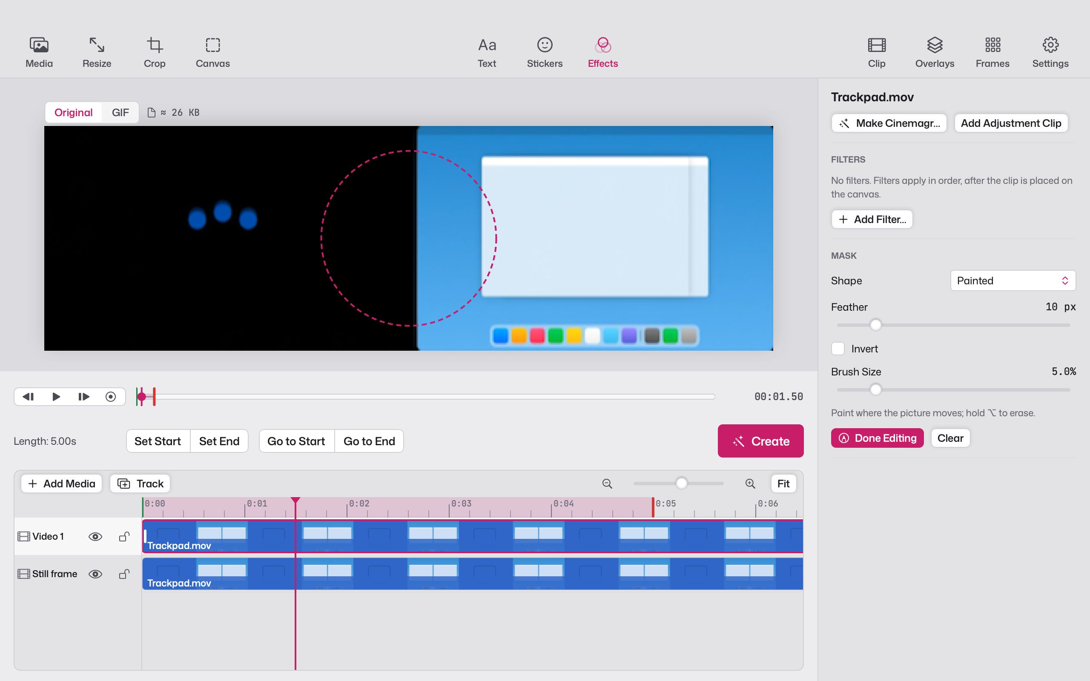Switch preview to GIF tab
Screen dimensions: 1090x681
point(120,112)
